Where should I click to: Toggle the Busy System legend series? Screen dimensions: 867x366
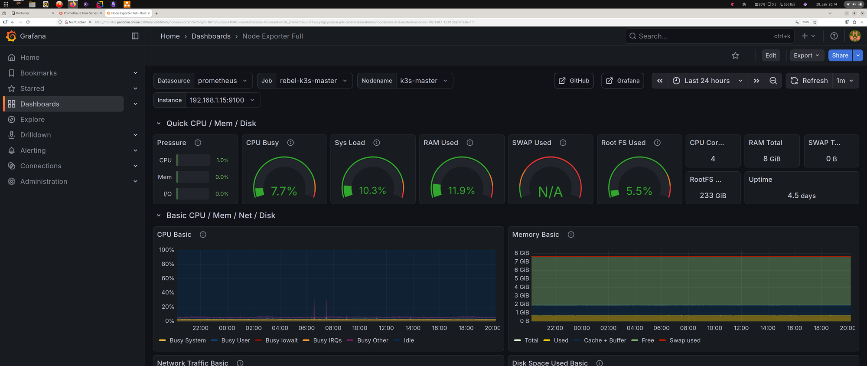point(187,340)
